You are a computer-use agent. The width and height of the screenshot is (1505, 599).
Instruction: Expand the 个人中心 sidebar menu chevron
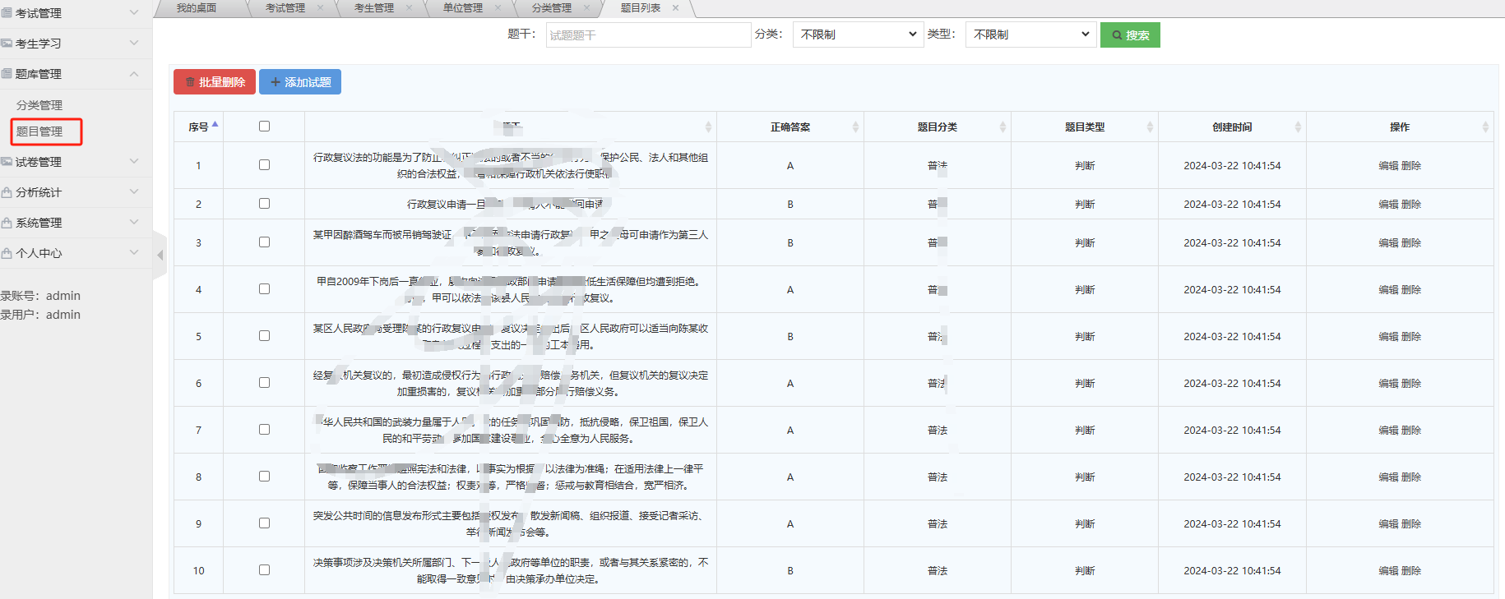pyautogui.click(x=134, y=252)
